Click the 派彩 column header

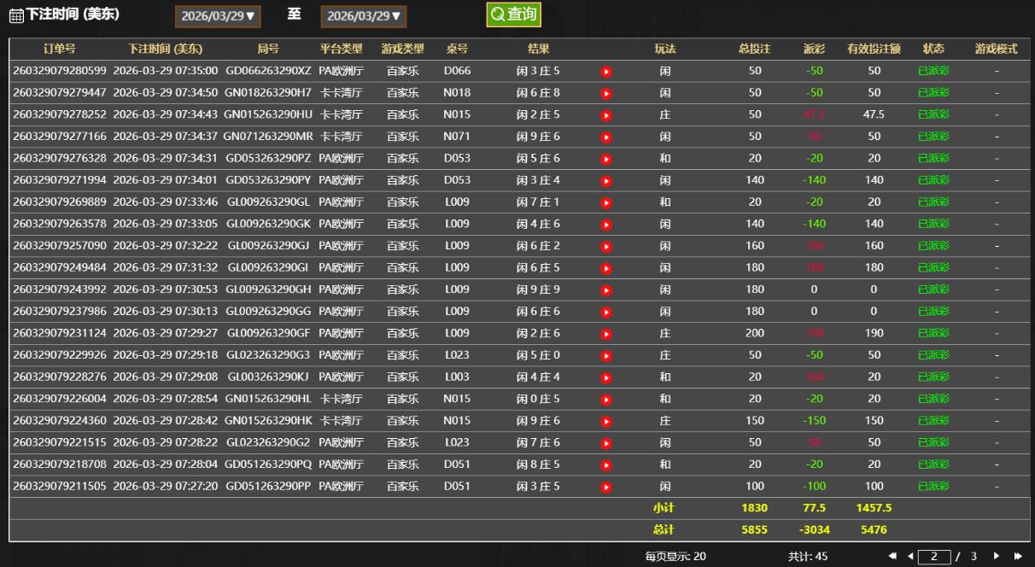pos(814,49)
